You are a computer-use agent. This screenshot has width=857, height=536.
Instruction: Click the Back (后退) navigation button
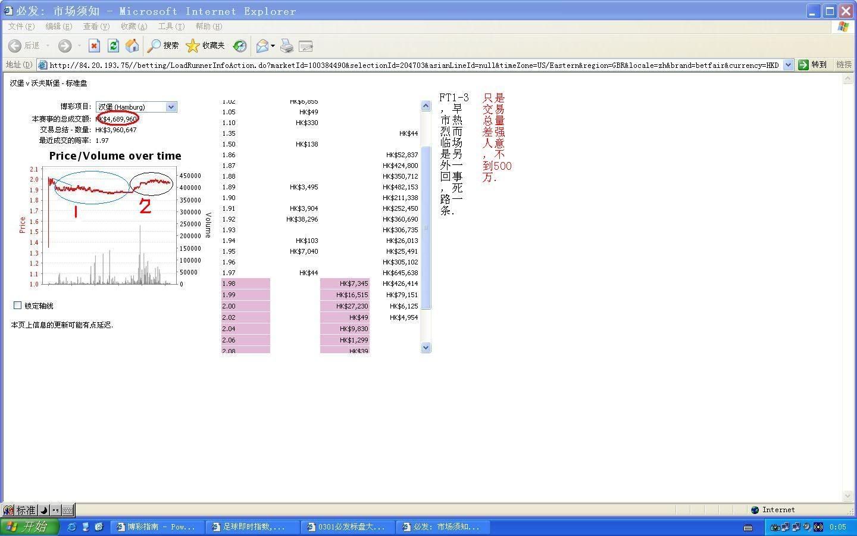[x=24, y=46]
